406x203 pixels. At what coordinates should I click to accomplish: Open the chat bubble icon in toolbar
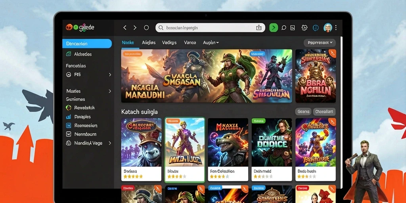coord(283,28)
